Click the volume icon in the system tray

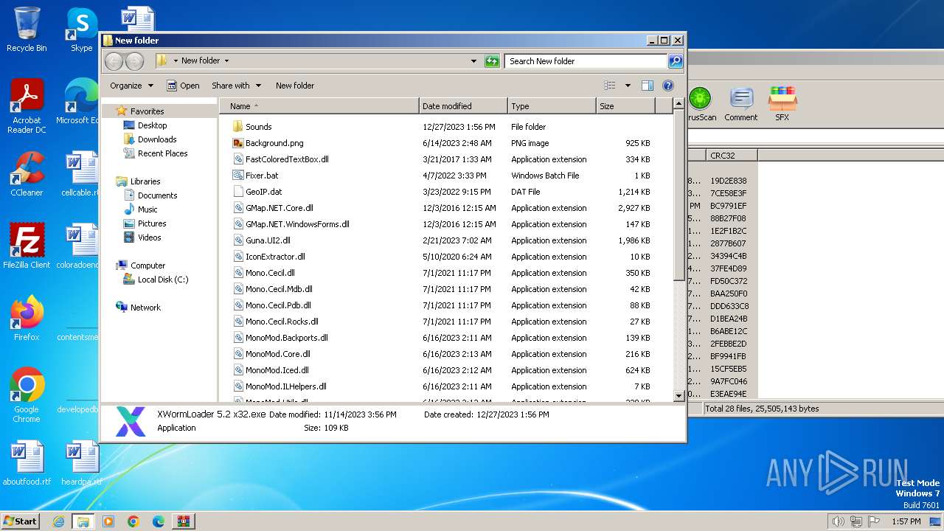point(838,521)
